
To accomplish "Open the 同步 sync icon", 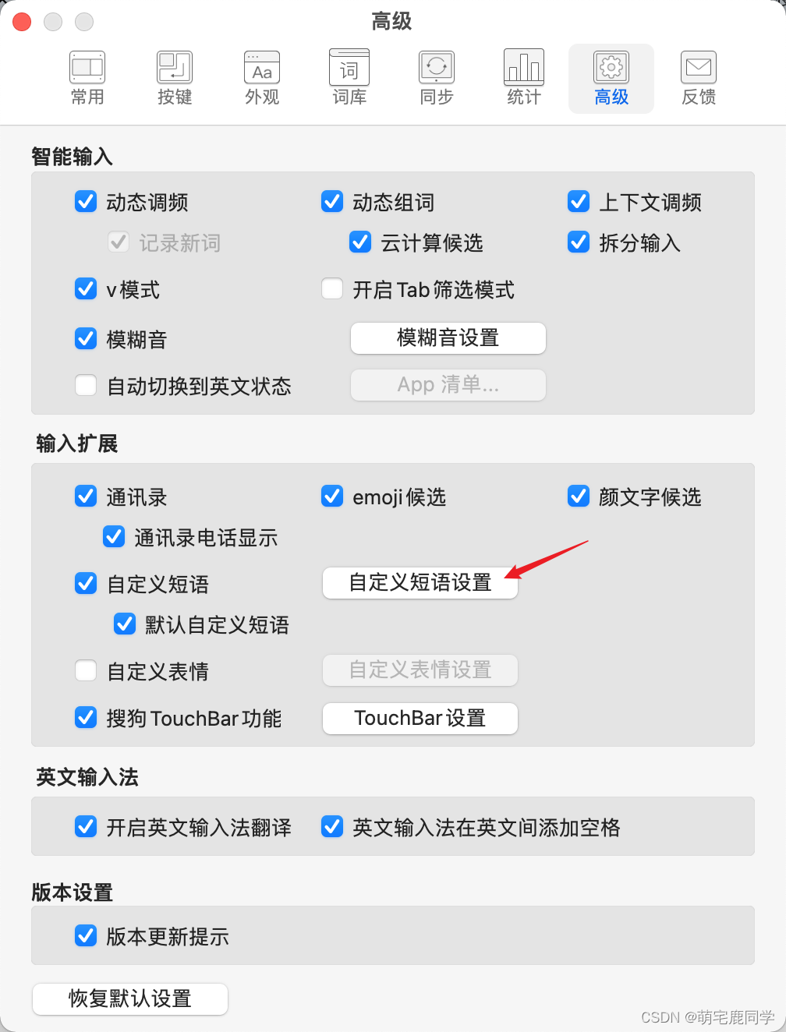I will point(437,68).
